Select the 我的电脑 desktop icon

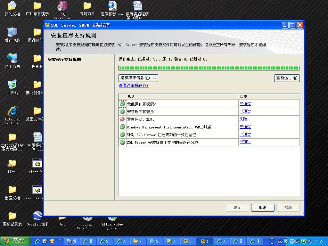[x=12, y=32]
